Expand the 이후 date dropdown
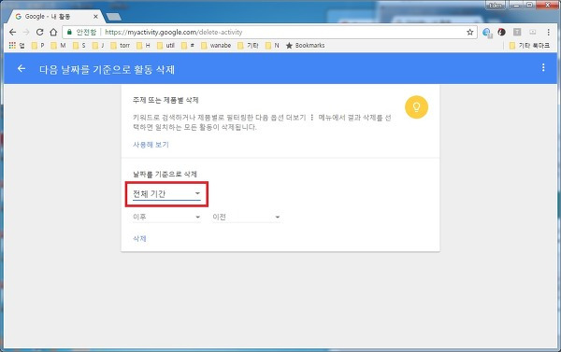The height and width of the screenshot is (352, 561). pos(166,217)
